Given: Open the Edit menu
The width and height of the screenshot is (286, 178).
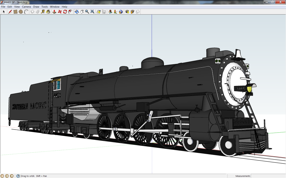Looking at the screenshot, I should (10, 7).
